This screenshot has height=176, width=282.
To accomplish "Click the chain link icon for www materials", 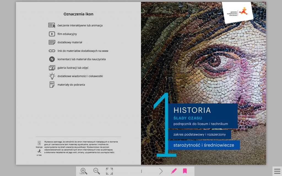I will (52, 51).
